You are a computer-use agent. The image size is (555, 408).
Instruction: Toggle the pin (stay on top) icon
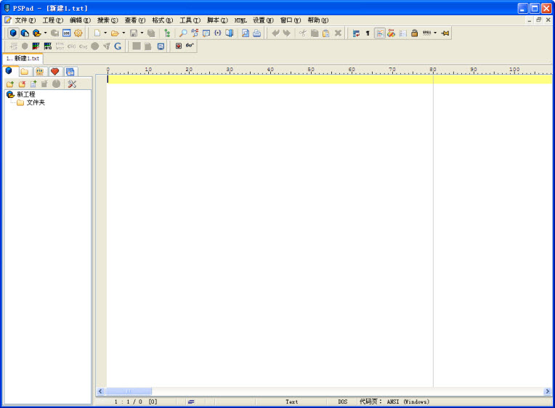coord(445,33)
